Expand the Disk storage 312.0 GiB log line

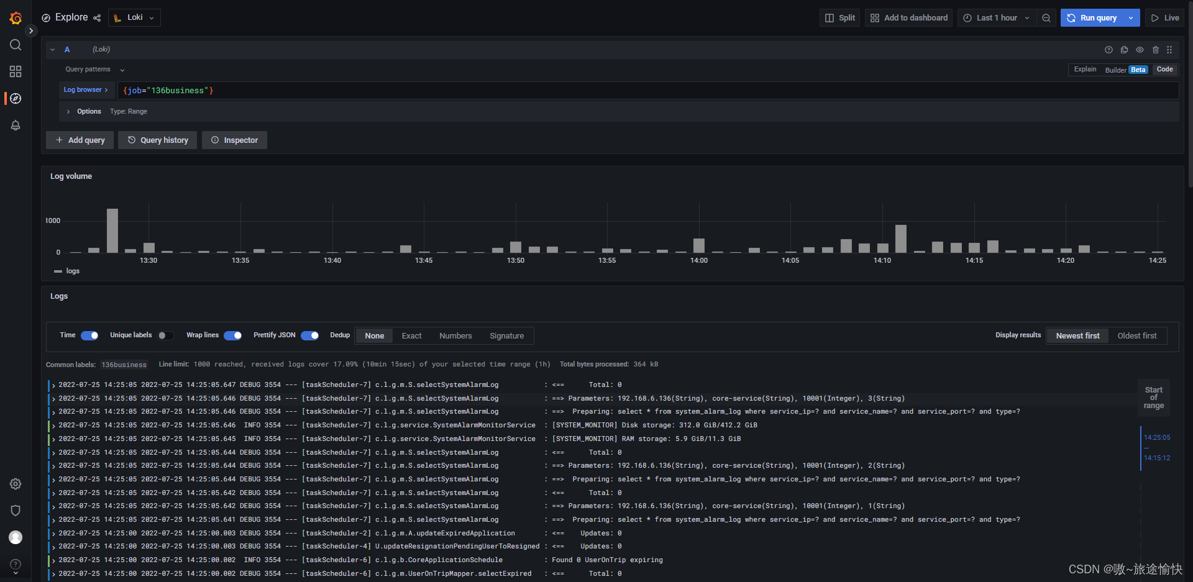(53, 426)
